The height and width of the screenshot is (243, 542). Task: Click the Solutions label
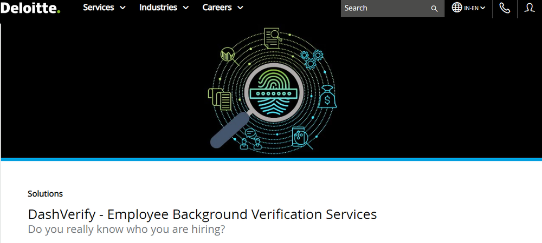pos(46,194)
